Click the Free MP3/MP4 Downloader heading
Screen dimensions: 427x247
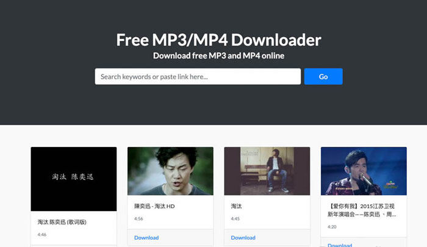tap(218, 40)
